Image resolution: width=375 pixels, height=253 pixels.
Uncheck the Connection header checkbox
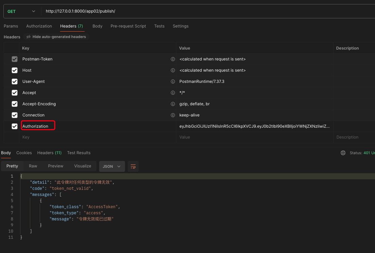[15, 115]
